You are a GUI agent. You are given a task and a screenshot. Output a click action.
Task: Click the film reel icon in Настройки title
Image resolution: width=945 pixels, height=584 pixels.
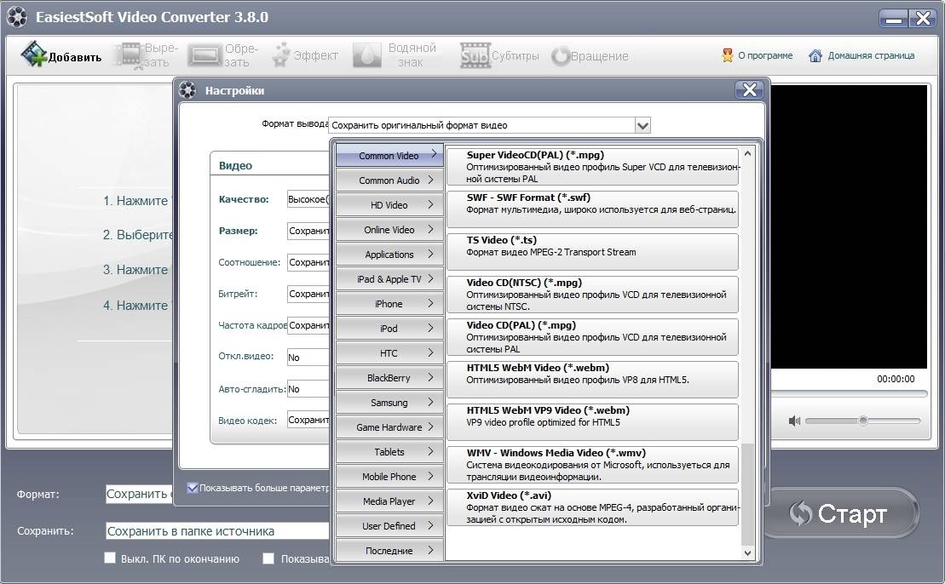(x=187, y=90)
